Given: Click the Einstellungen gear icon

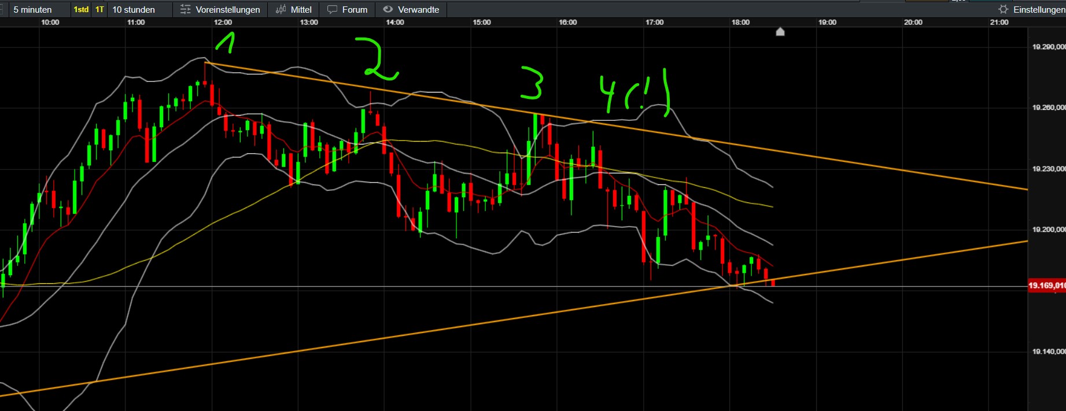Looking at the screenshot, I should pyautogui.click(x=1004, y=10).
